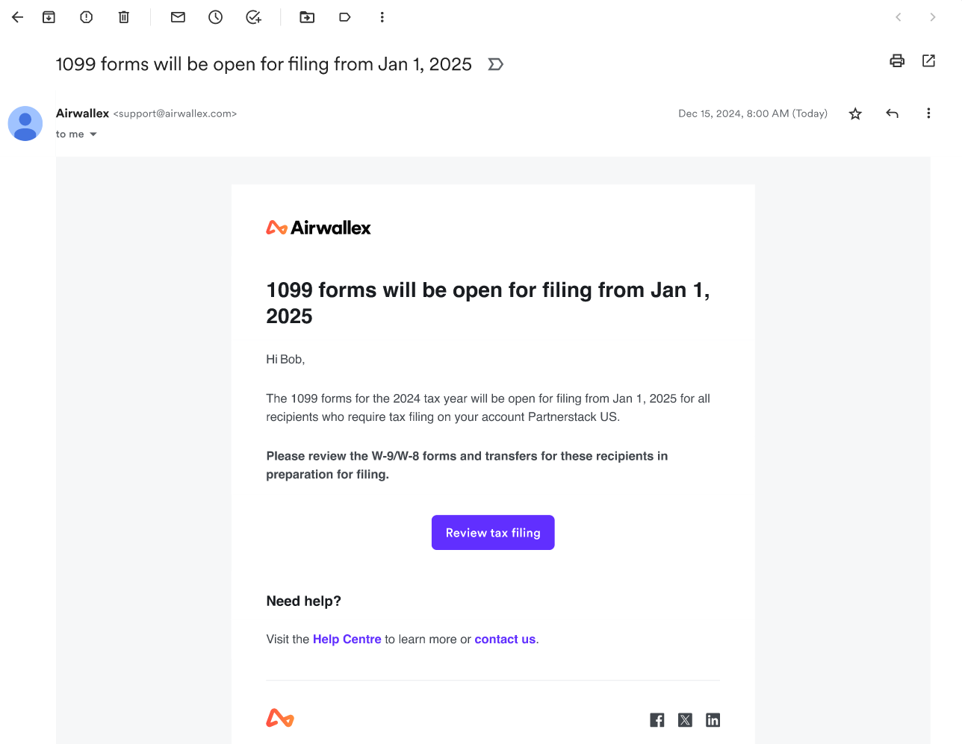Image resolution: width=962 pixels, height=744 pixels.
Task: Move the email to another folder
Action: [306, 16]
